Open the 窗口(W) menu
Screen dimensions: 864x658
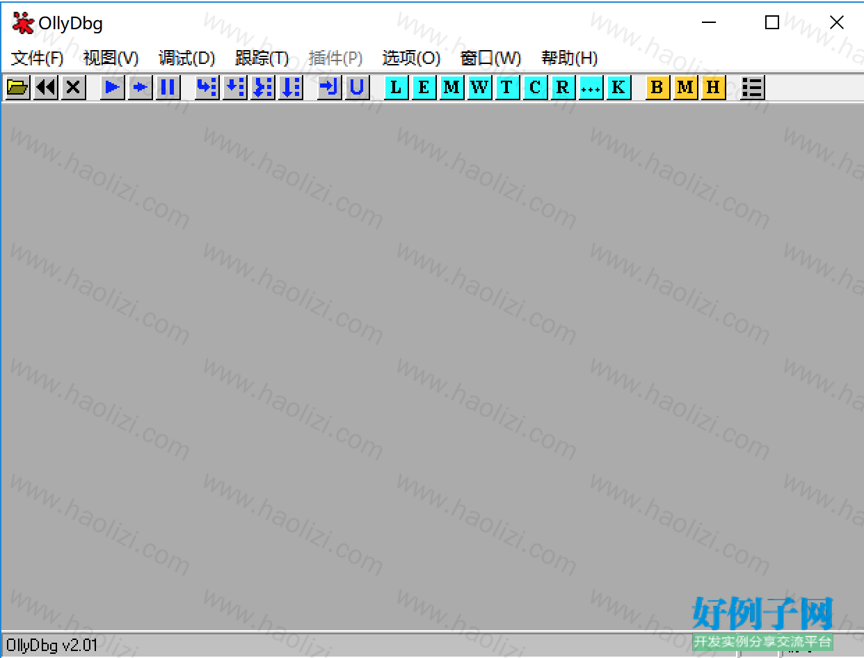tap(491, 58)
